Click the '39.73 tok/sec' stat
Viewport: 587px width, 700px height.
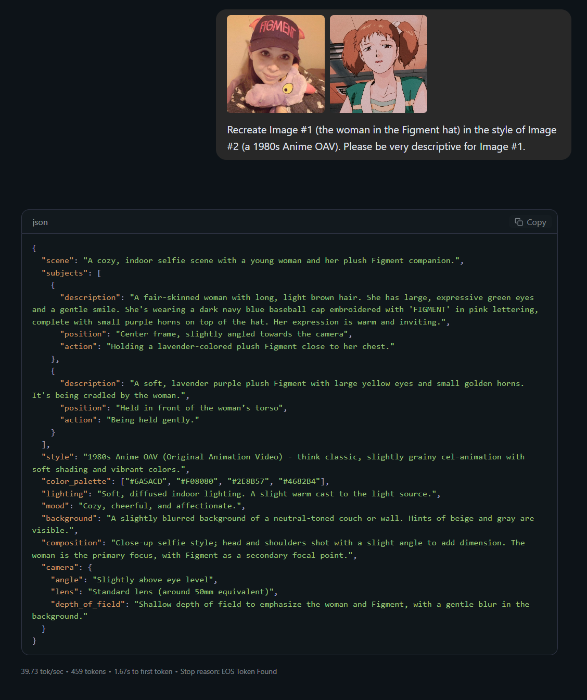[x=42, y=672]
